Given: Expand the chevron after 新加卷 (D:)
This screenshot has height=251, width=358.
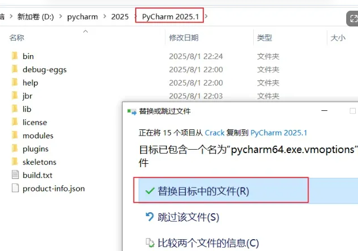Looking at the screenshot, I should click(60, 16).
